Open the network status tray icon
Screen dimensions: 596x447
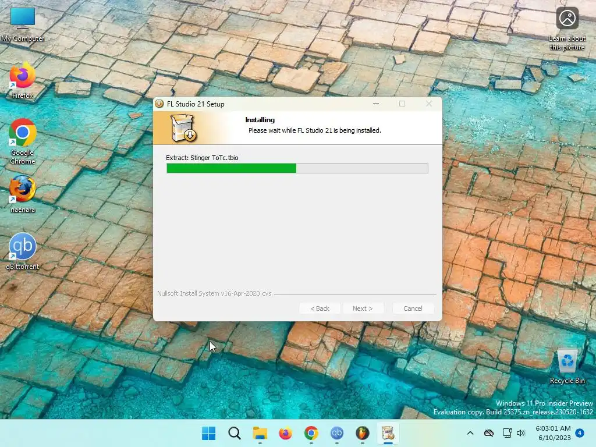click(507, 433)
